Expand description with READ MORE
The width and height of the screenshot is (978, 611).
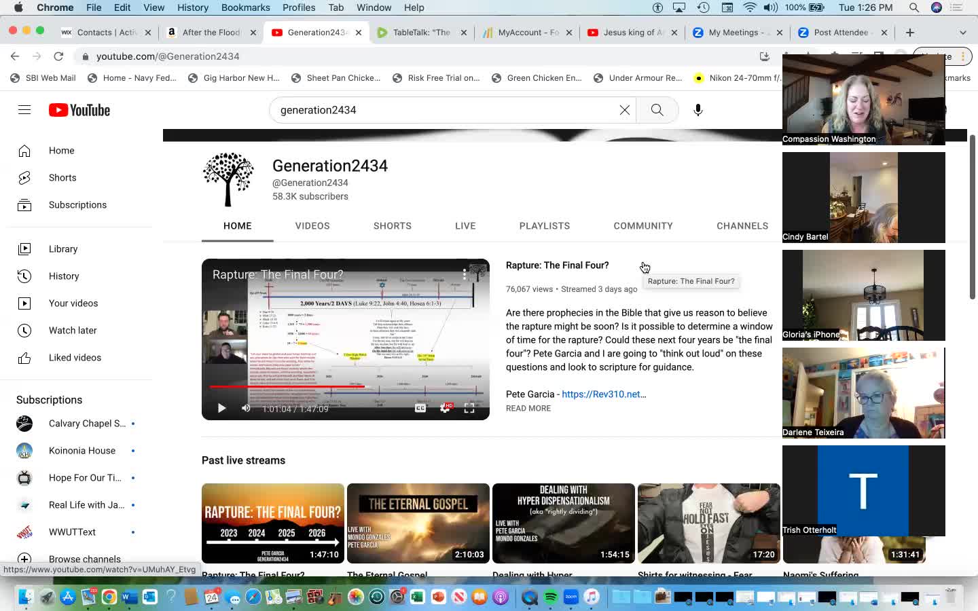click(528, 409)
